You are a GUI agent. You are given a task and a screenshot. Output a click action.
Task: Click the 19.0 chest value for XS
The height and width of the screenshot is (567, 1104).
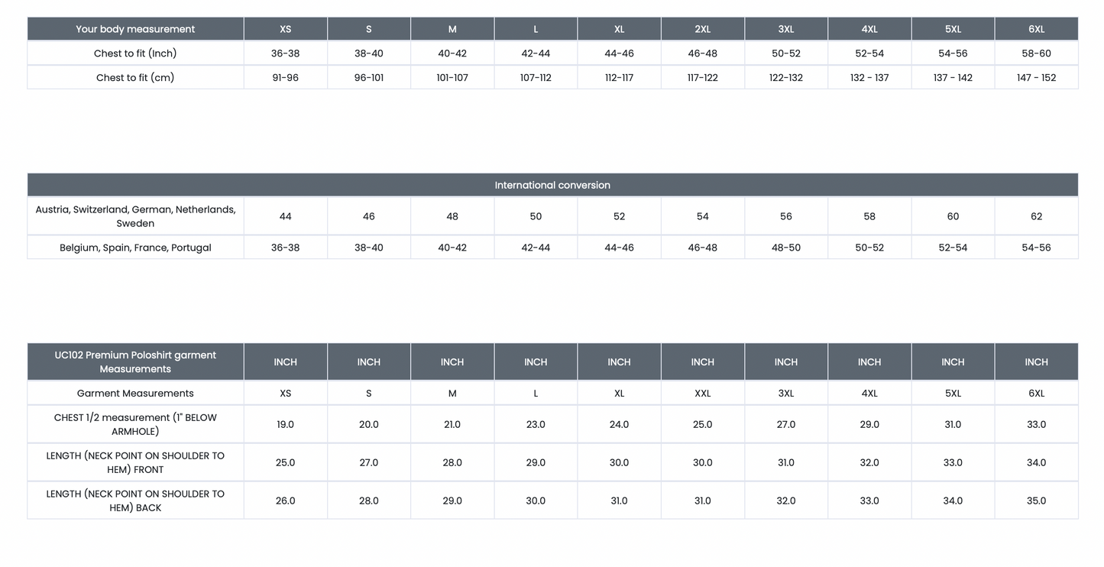point(285,424)
